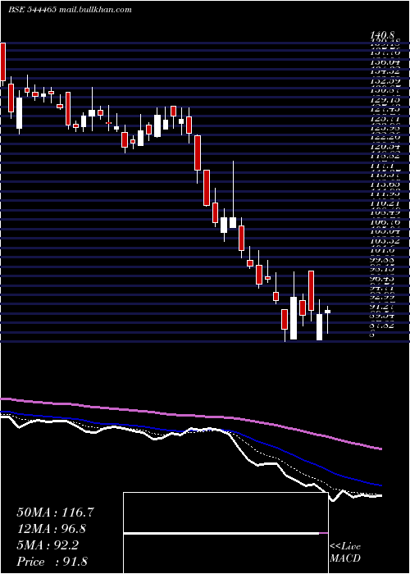
Task: Select the 50MA : 116.7 legend entry
Action: click(x=55, y=512)
